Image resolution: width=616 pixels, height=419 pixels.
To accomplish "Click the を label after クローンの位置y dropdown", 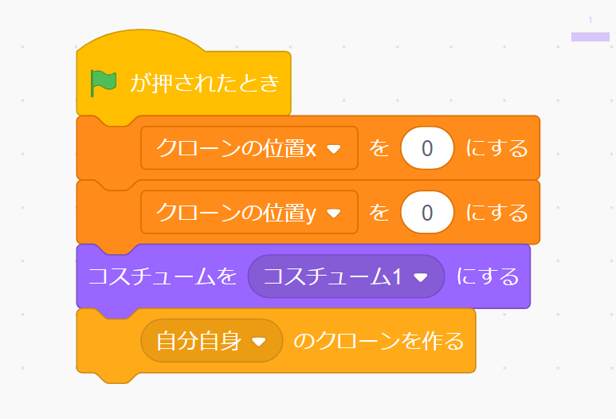I will click(379, 213).
